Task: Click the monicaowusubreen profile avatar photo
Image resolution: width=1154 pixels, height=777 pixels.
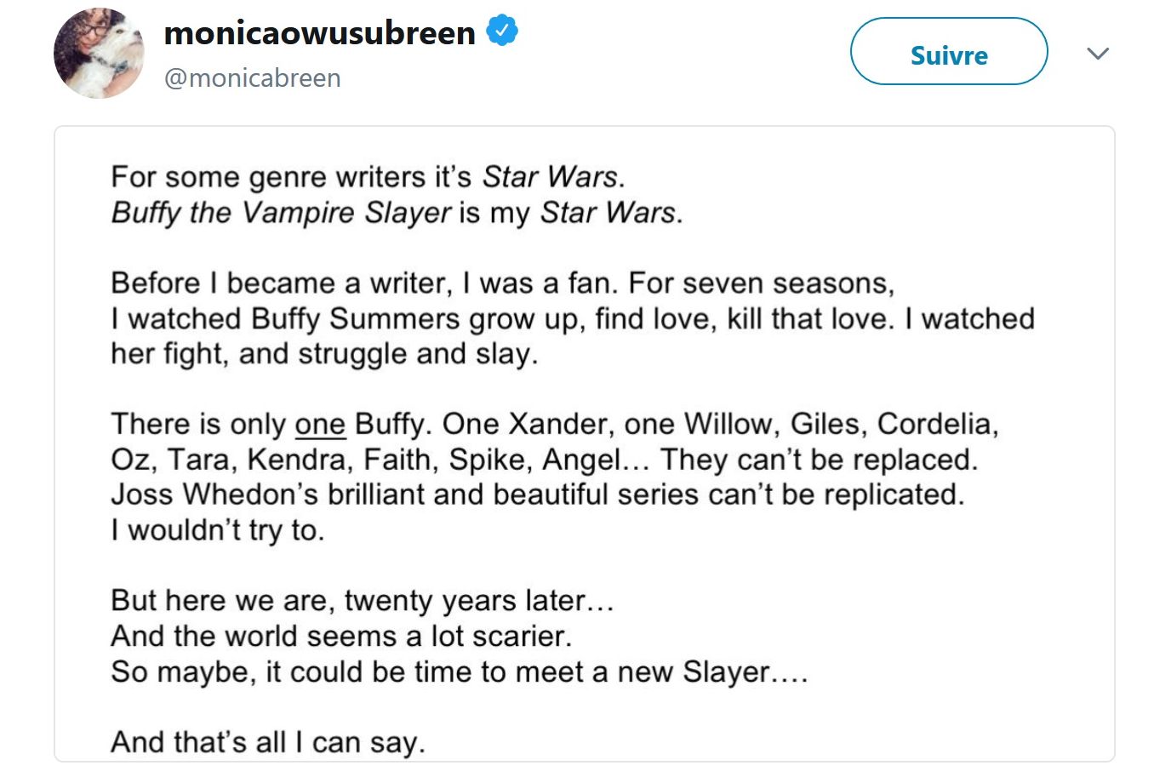Action: [x=99, y=54]
